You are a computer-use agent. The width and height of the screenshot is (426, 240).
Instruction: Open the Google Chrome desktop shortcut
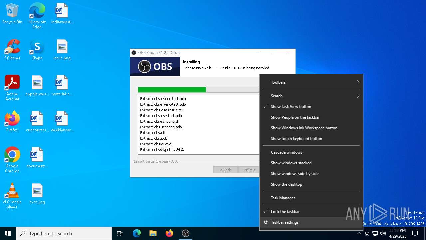[x=12, y=160]
